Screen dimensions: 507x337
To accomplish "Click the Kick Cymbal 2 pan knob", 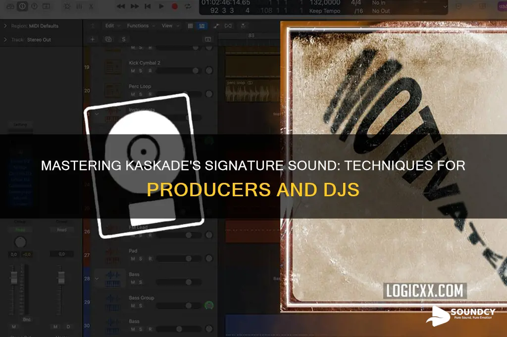I will pyautogui.click(x=209, y=70).
